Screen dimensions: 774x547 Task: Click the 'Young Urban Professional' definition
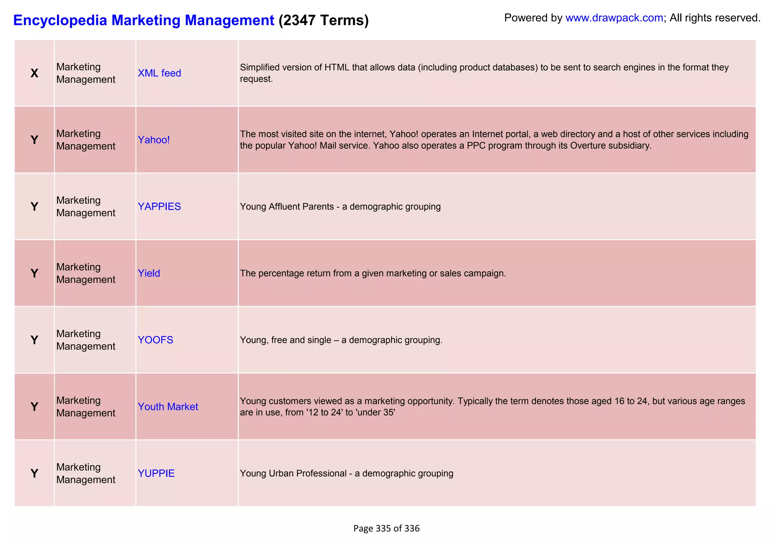347,473
